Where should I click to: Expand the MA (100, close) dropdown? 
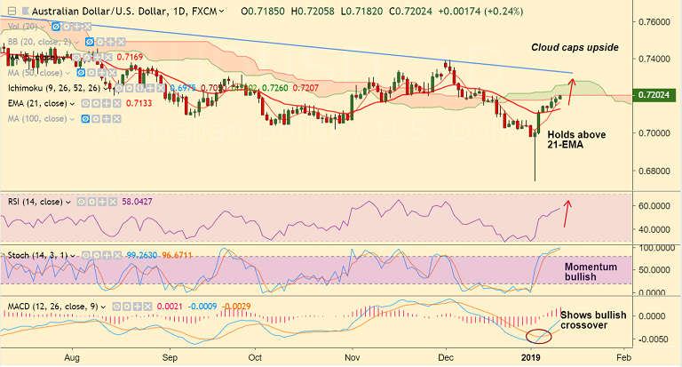point(72,119)
